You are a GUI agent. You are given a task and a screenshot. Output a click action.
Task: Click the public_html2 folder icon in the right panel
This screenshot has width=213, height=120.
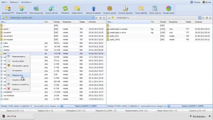click(108, 39)
